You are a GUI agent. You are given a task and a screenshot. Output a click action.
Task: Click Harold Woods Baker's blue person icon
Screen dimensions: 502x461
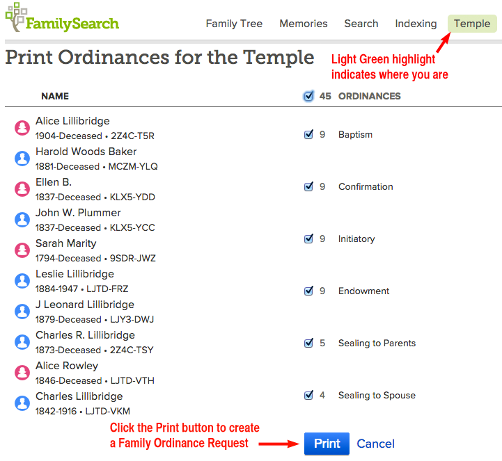pos(22,159)
